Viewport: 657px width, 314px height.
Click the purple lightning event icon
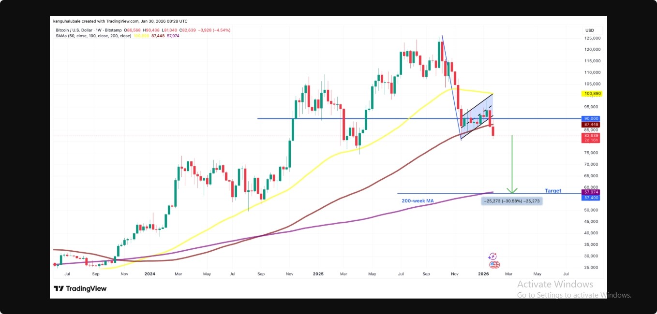(493, 257)
